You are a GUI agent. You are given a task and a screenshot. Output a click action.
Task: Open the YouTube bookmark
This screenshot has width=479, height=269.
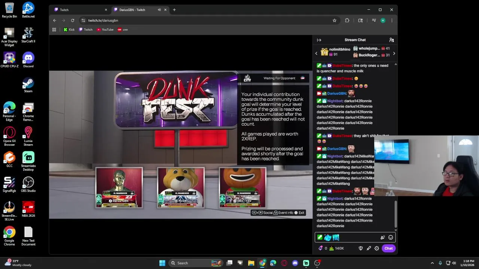[105, 30]
